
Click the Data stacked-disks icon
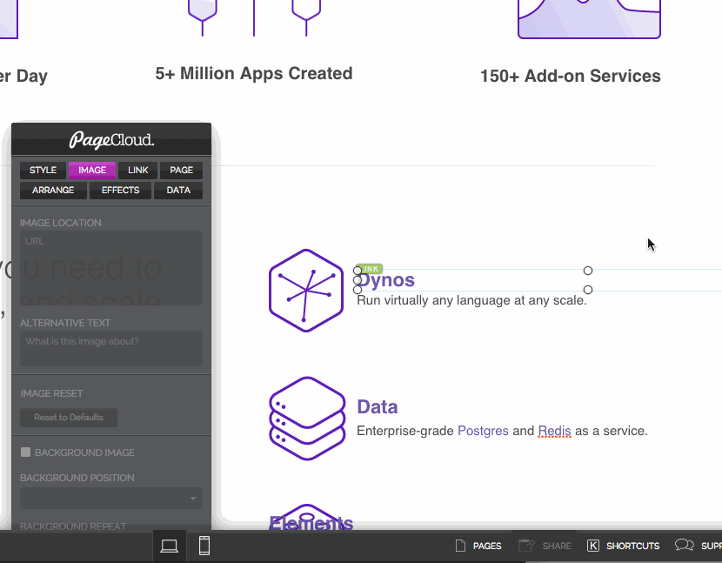click(x=307, y=419)
